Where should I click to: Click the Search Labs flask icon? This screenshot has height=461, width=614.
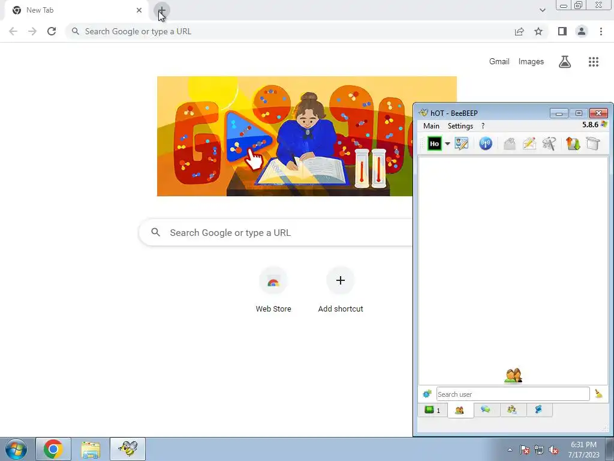pyautogui.click(x=565, y=62)
